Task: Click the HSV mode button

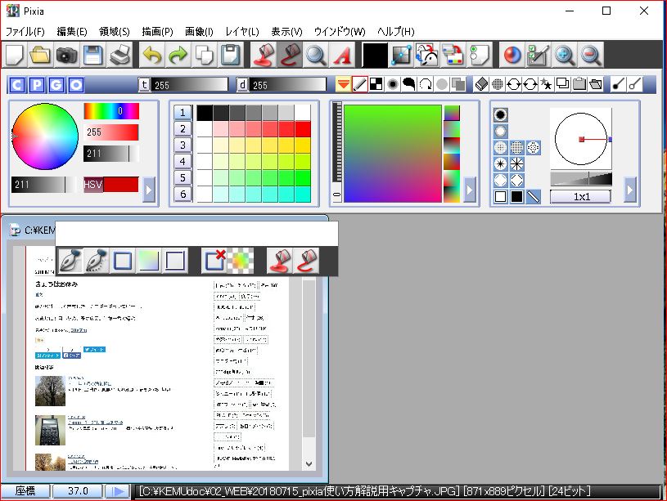Action: tap(93, 185)
